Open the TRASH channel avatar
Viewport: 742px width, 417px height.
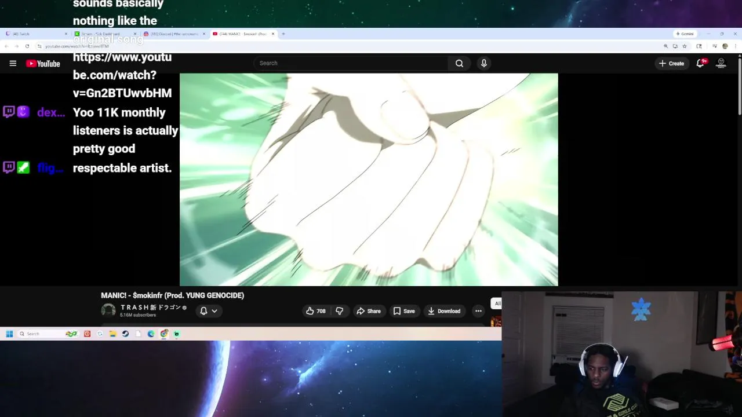click(x=108, y=310)
